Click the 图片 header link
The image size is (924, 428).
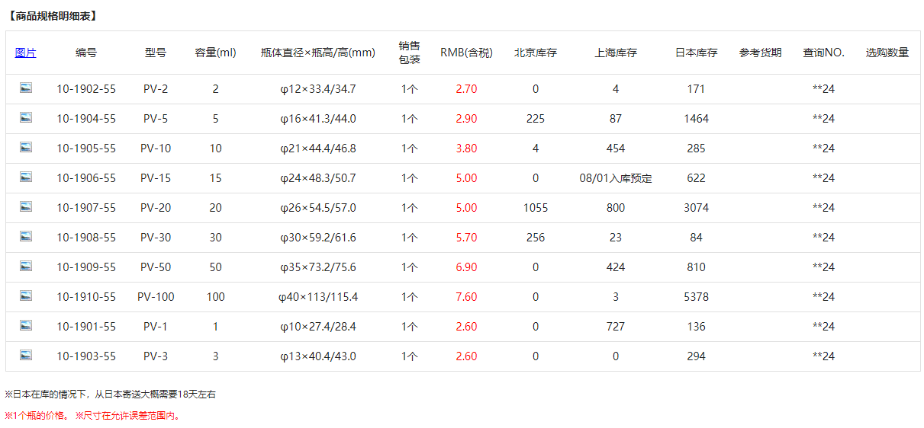[x=26, y=53]
